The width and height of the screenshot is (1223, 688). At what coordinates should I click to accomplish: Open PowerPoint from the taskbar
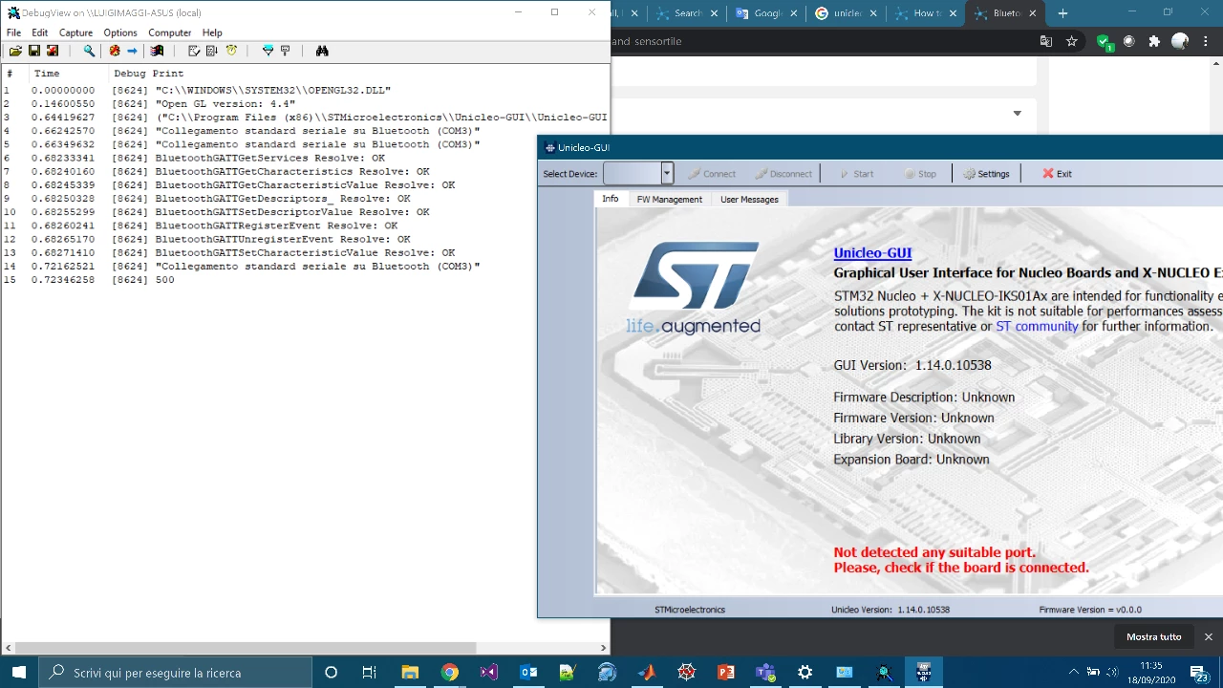click(x=725, y=672)
